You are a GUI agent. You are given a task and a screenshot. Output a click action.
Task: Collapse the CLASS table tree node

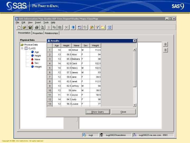(x=22, y=48)
